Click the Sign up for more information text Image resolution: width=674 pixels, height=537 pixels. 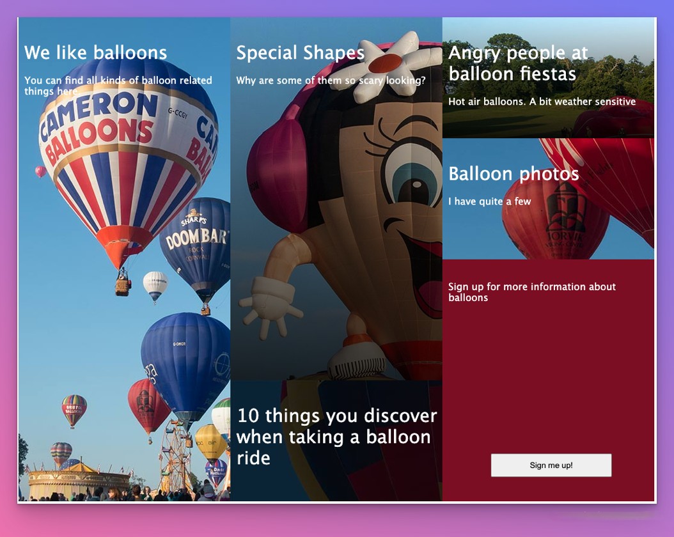(x=532, y=292)
